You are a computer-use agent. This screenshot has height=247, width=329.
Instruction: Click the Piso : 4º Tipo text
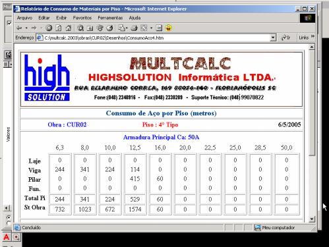[x=160, y=124]
